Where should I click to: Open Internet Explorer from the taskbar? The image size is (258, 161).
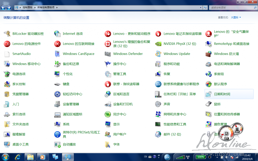coord(18,157)
